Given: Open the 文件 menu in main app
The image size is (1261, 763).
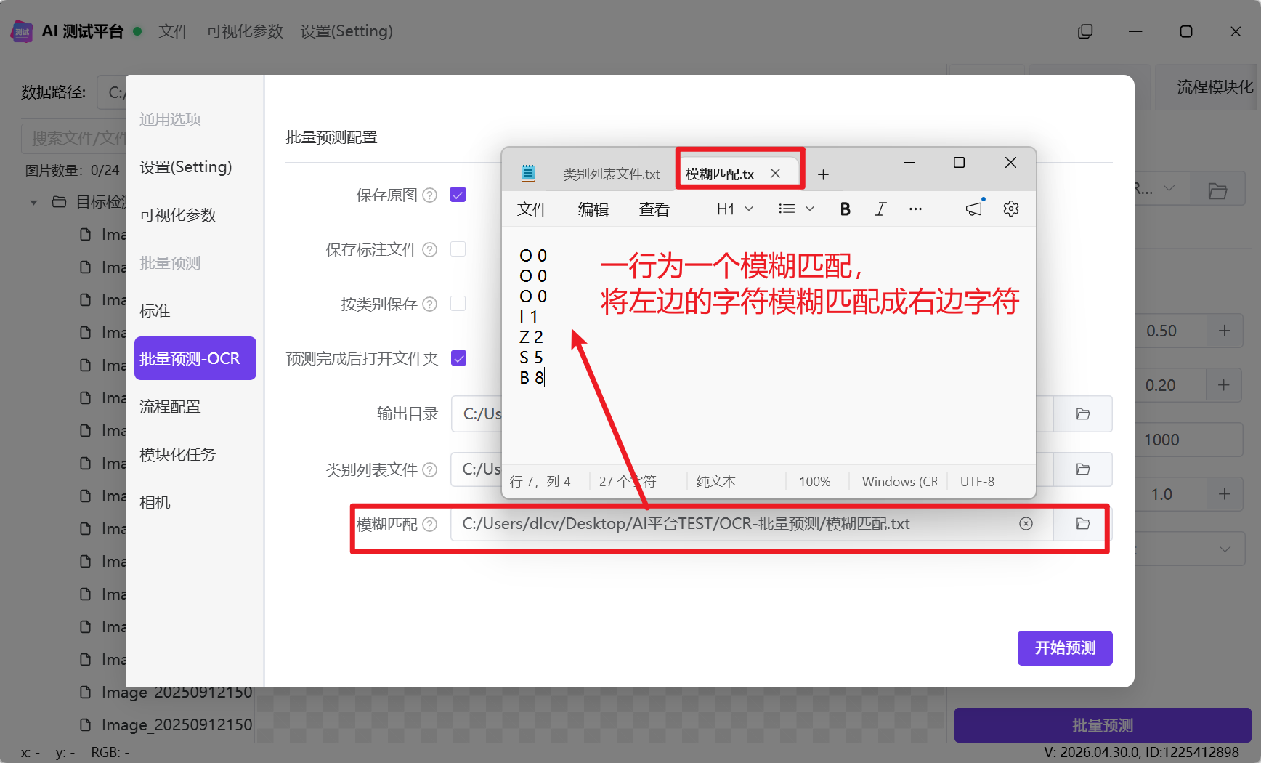Looking at the screenshot, I should pos(174,31).
